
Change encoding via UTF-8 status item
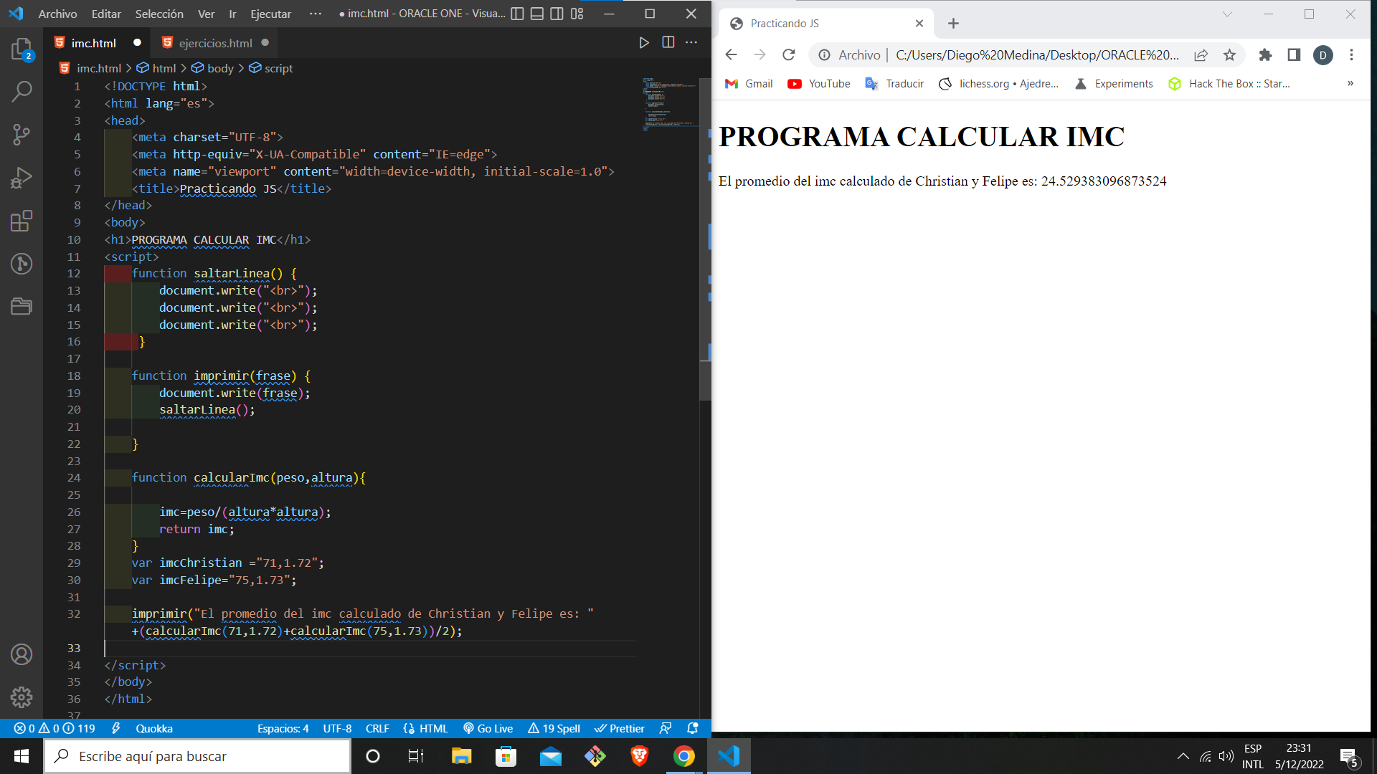[x=337, y=728]
